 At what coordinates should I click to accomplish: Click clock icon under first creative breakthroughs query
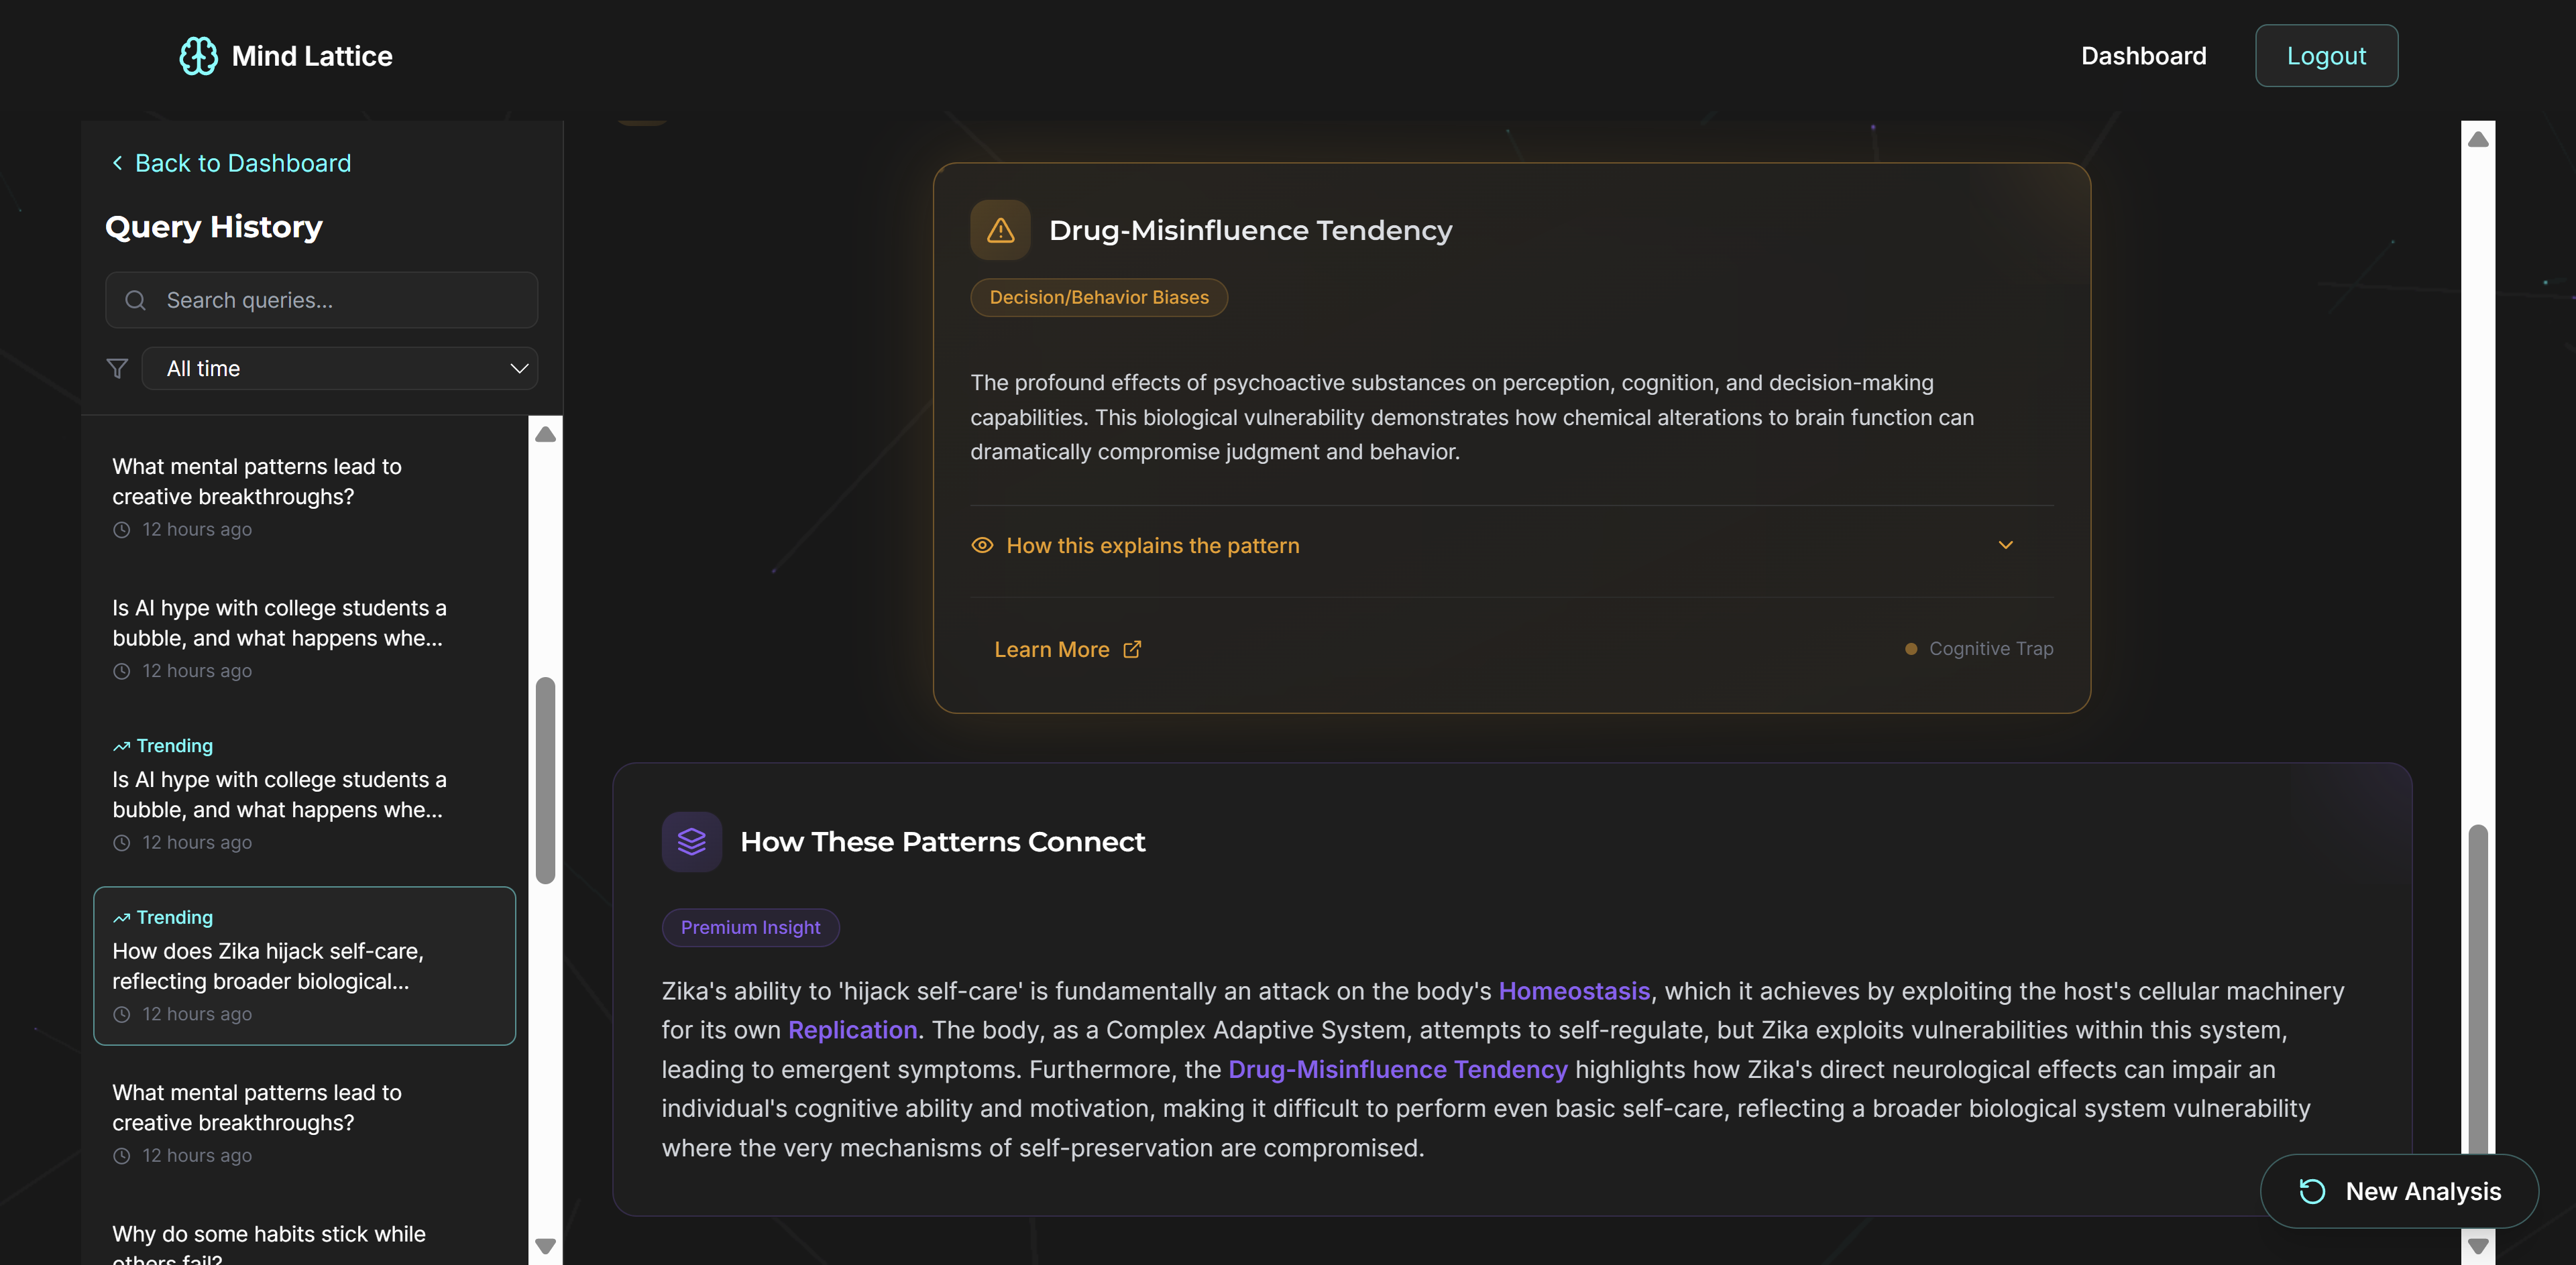(122, 530)
